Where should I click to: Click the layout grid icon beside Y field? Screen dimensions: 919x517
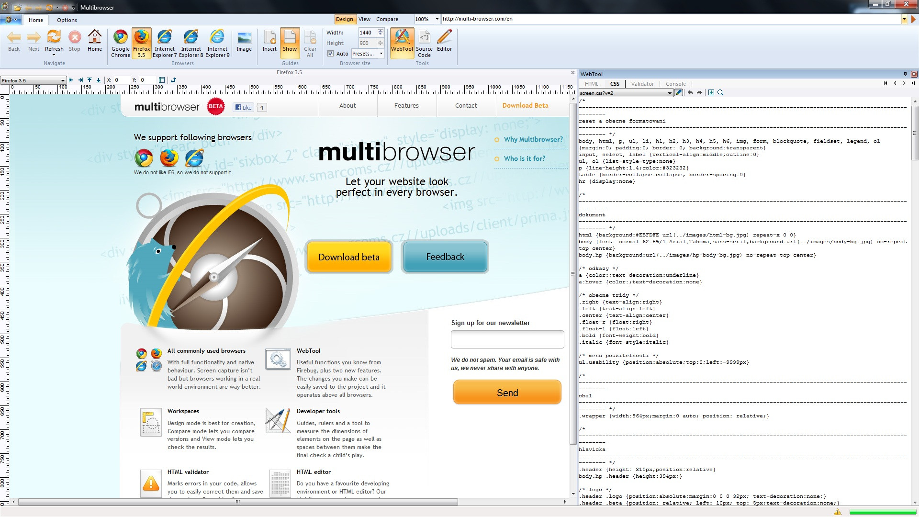point(162,80)
